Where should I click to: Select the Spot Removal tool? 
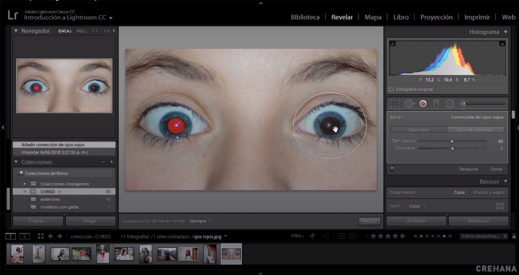coord(410,104)
